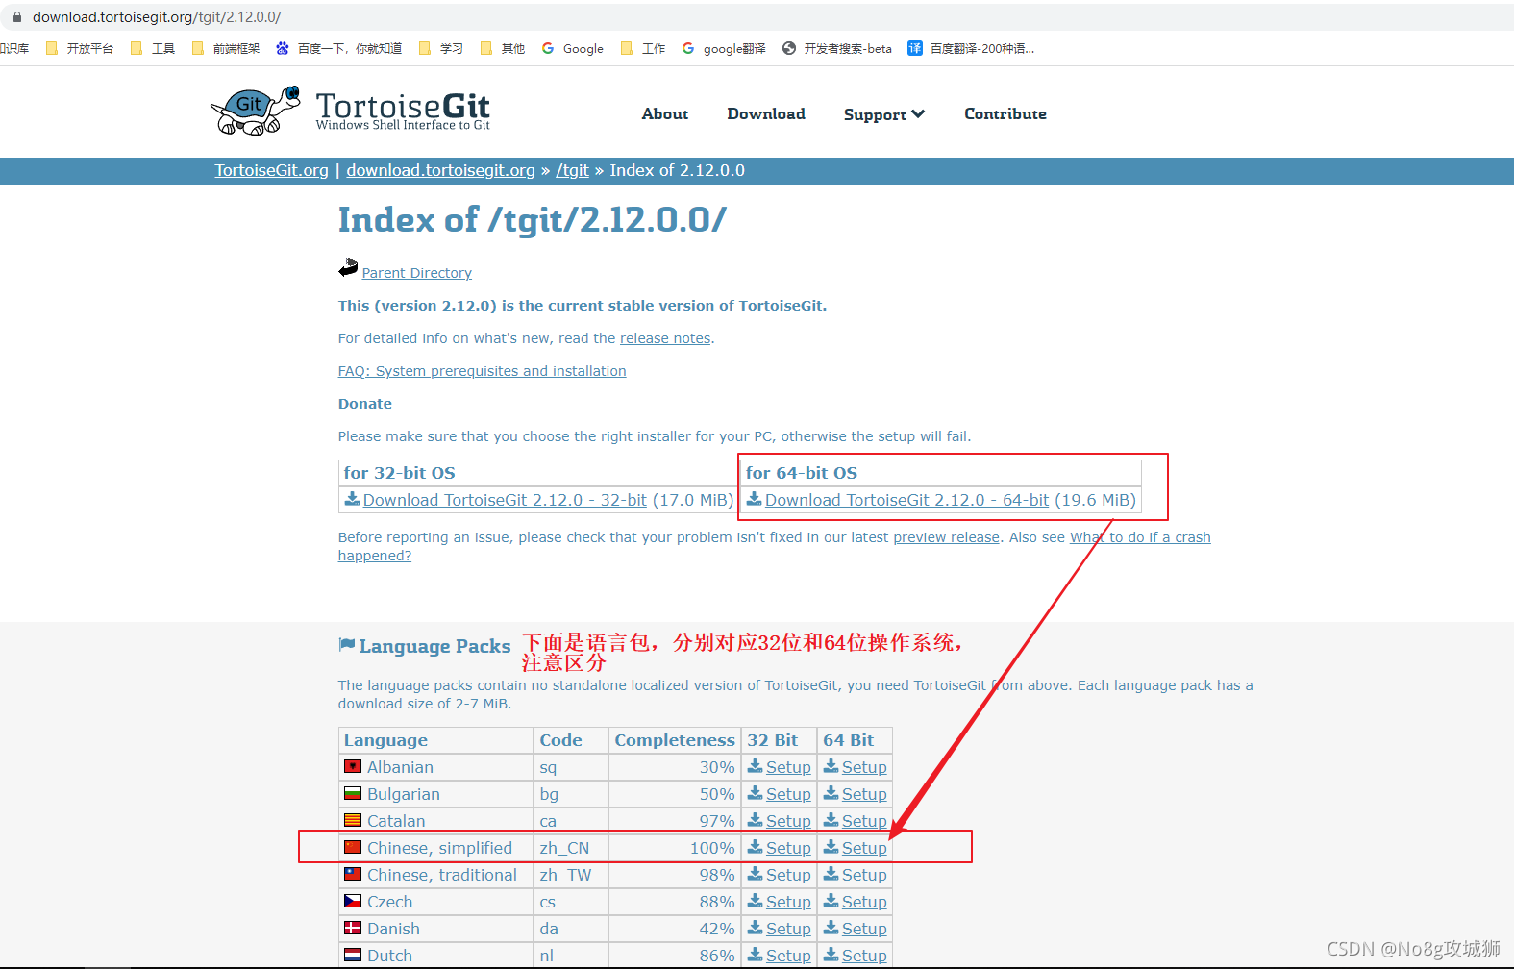Screen dimensions: 1514x969
Task: Download Catalan 32 Bit Setup
Action: [x=788, y=821]
